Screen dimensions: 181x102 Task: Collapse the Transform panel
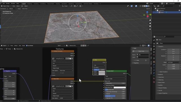pyautogui.click(x=161, y=46)
